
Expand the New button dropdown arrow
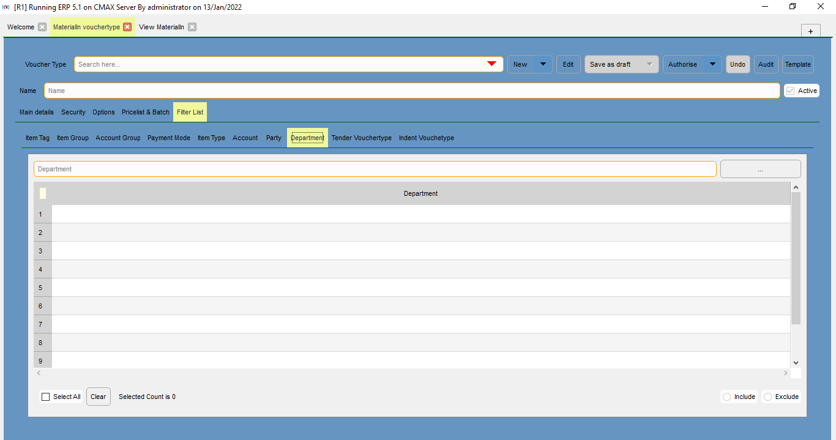pos(543,64)
